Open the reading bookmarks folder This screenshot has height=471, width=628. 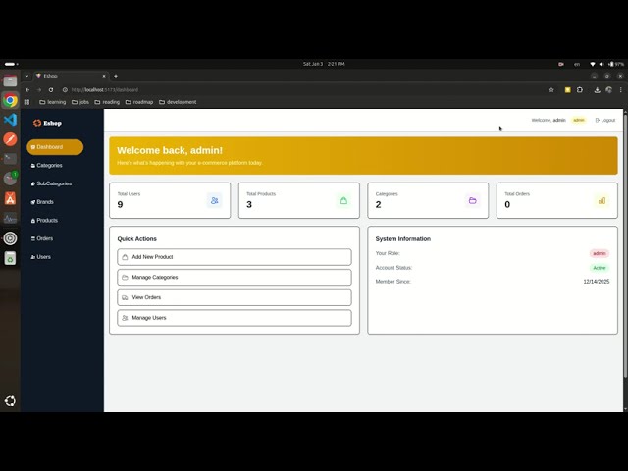click(107, 102)
